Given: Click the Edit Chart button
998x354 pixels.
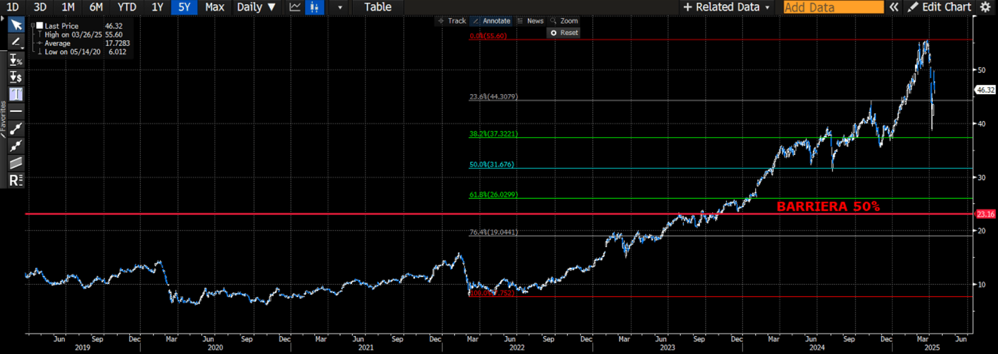Looking at the screenshot, I should [x=940, y=7].
